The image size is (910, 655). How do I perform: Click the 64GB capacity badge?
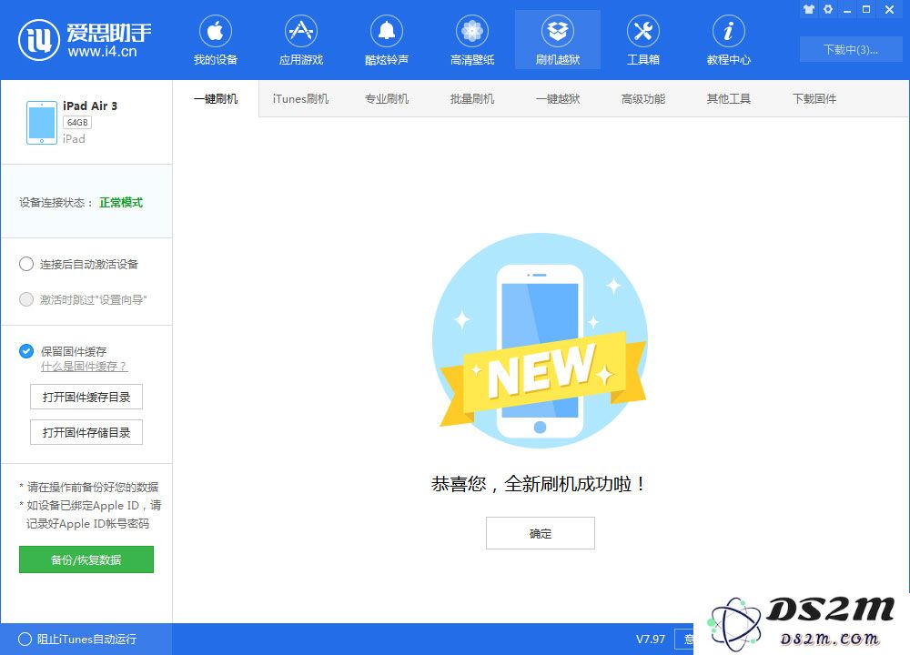click(77, 123)
